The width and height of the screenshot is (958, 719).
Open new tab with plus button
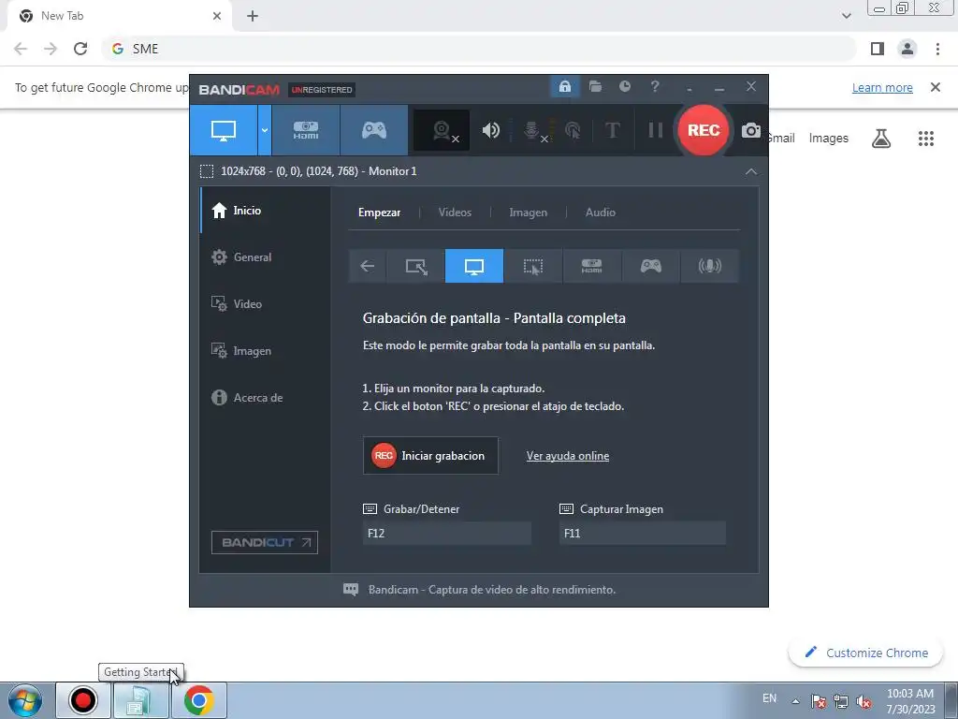[253, 17]
